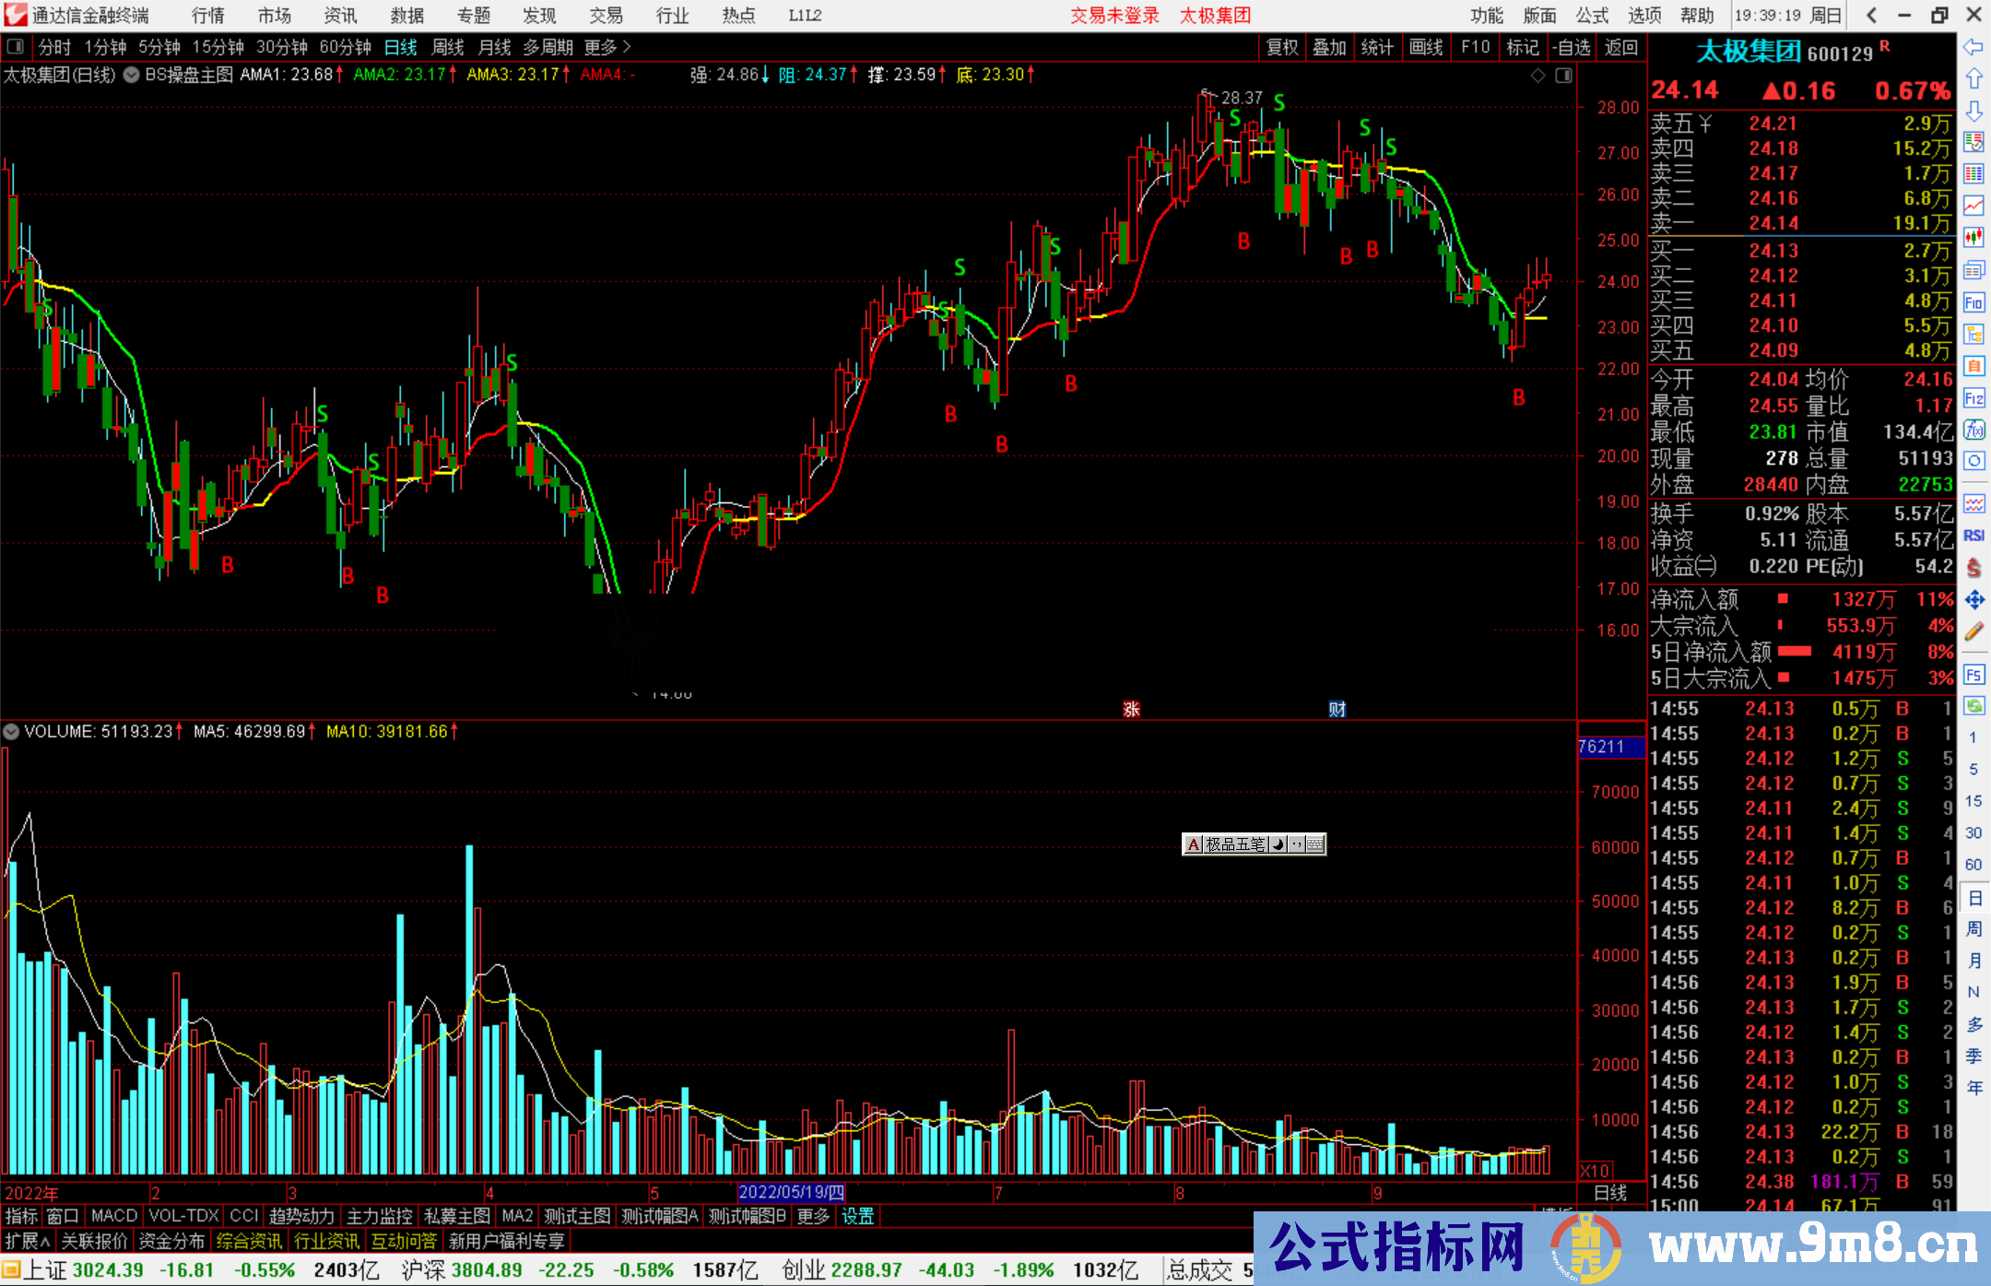Viewport: 1991px width, 1286px height.
Task: Select the blue four-way move arrows icon
Action: (x=1973, y=600)
